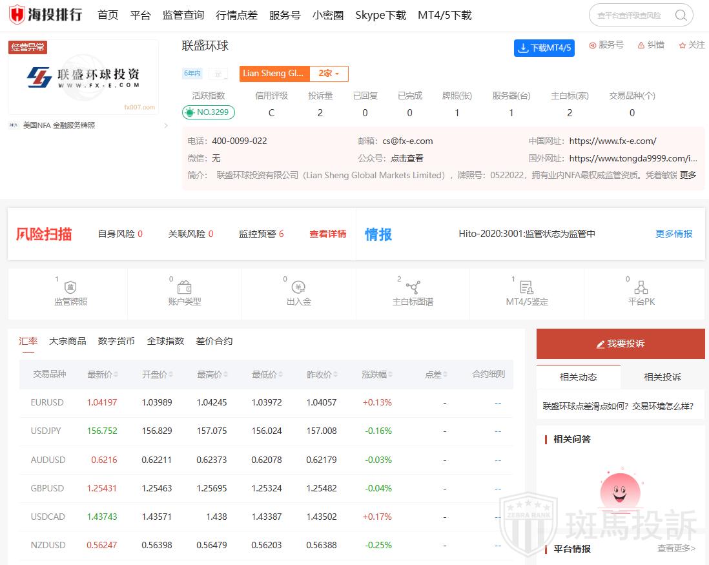Sort by 最新价 column

point(103,375)
